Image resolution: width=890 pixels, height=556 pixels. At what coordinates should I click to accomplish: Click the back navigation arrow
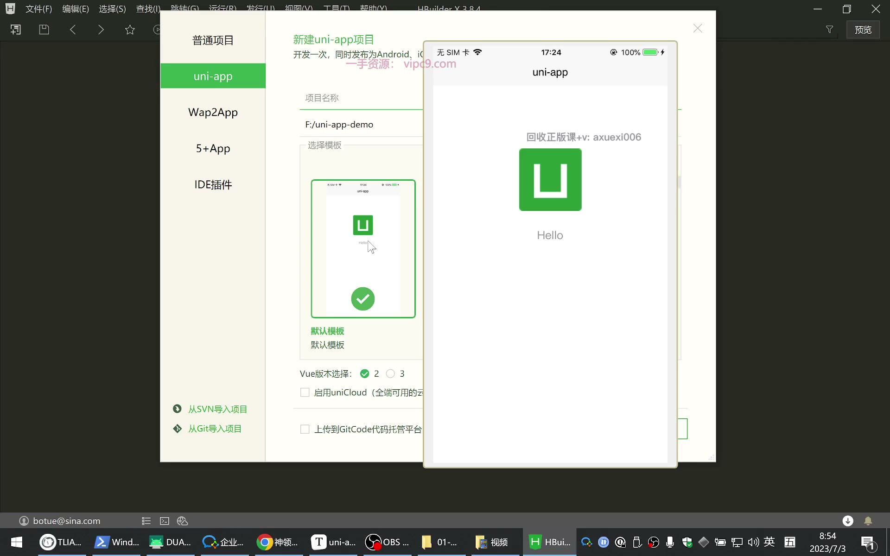pos(73,30)
